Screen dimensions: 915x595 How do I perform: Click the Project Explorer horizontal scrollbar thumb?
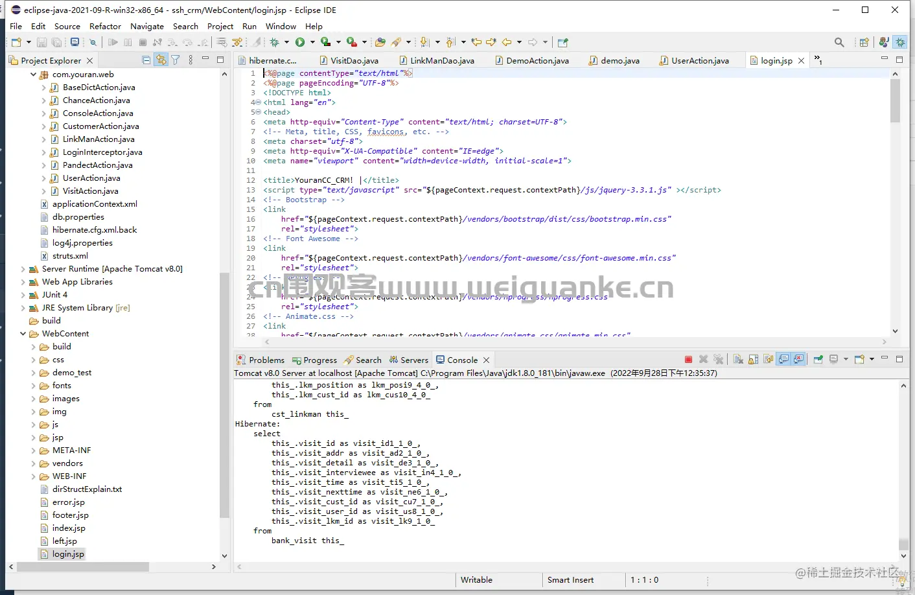pos(83,566)
